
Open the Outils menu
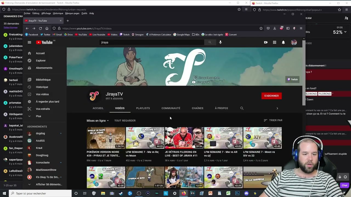coord(84,13)
